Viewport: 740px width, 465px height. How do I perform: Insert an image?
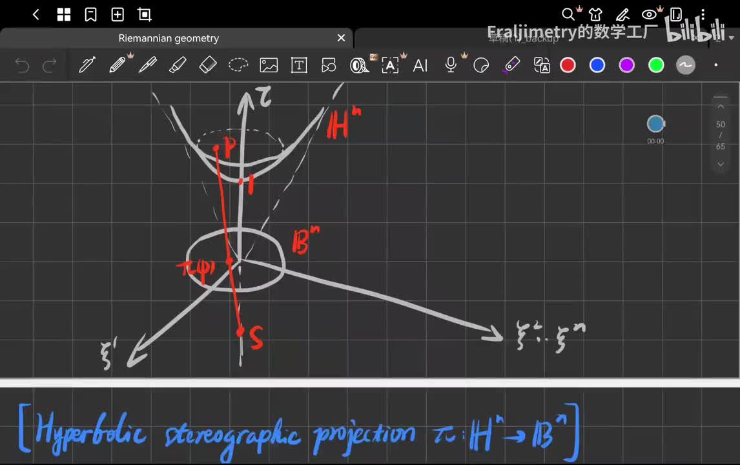269,65
